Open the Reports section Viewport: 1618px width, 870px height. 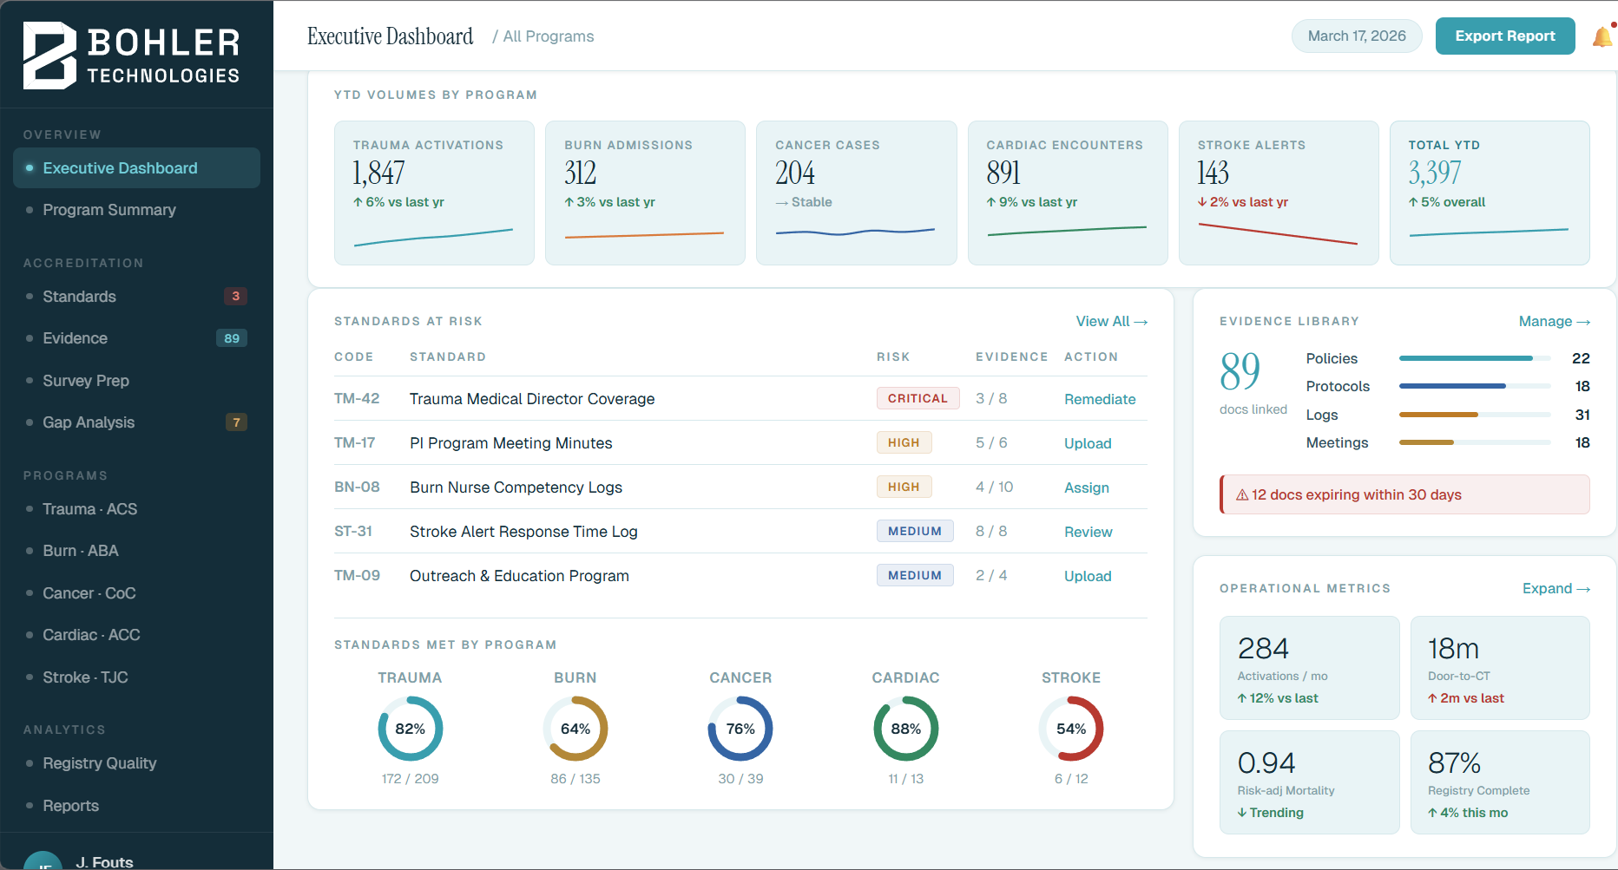pos(136,806)
